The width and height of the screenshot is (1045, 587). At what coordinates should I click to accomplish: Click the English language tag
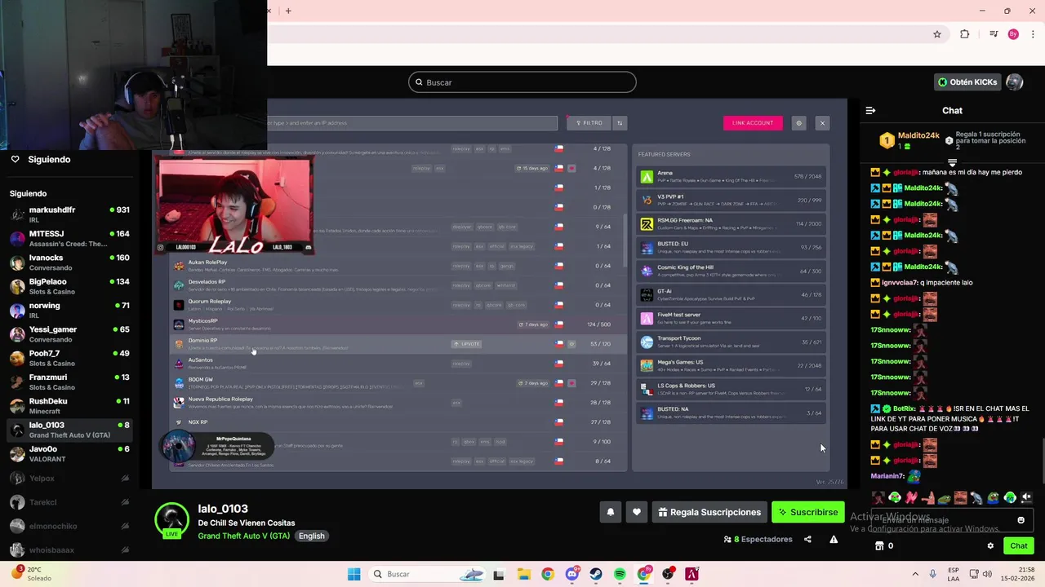(x=311, y=536)
